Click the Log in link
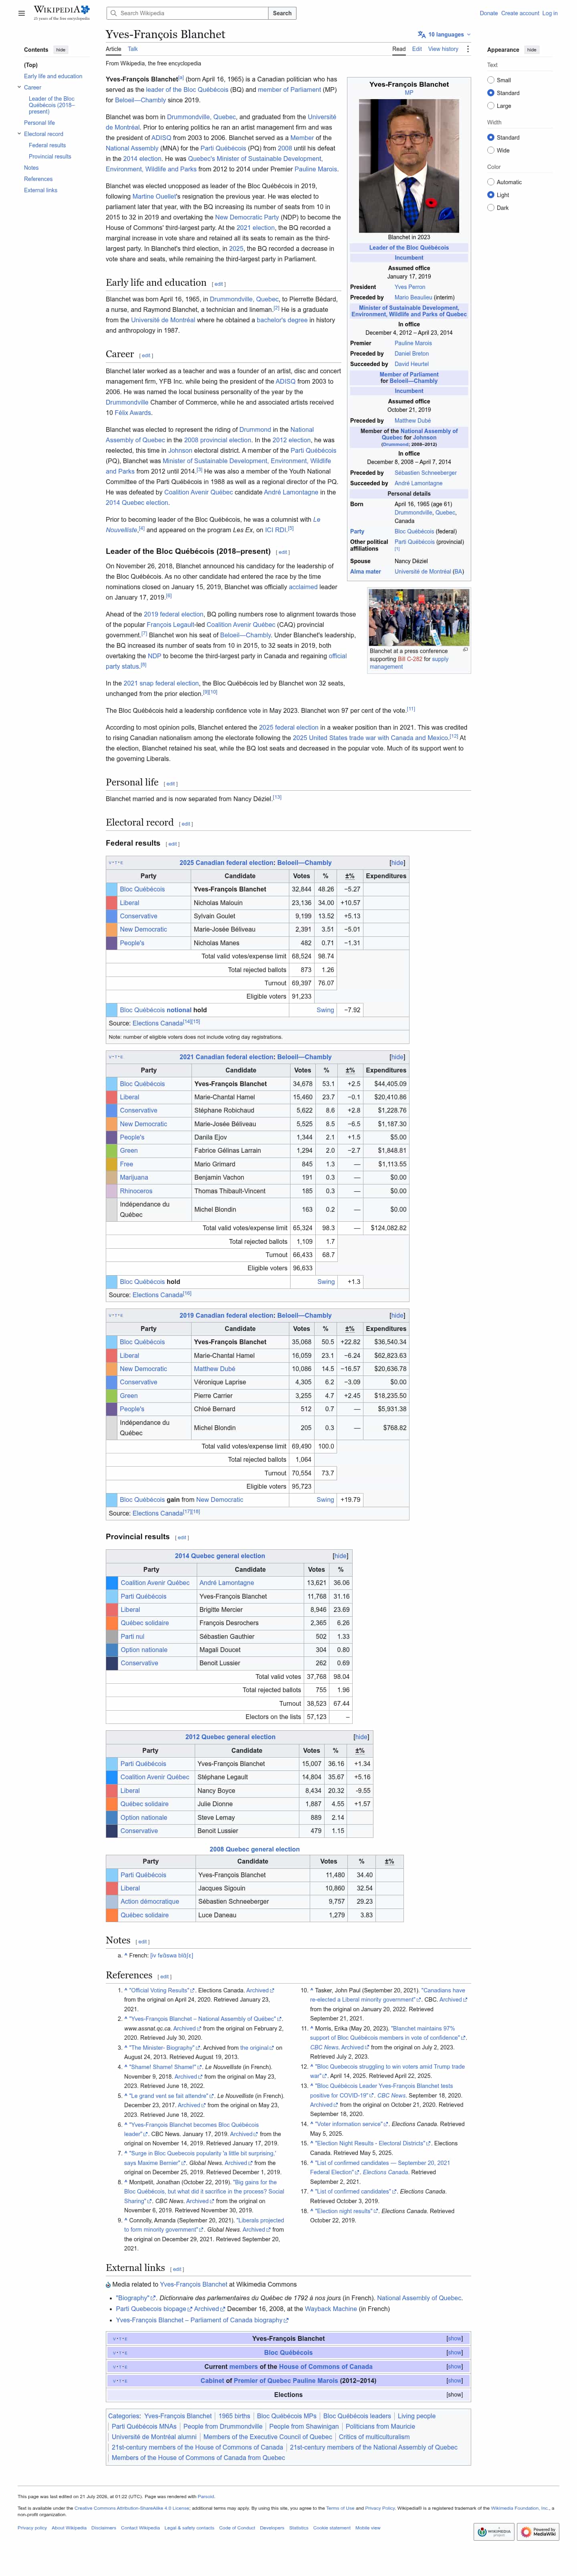This screenshot has height=2576, width=577. (x=550, y=13)
